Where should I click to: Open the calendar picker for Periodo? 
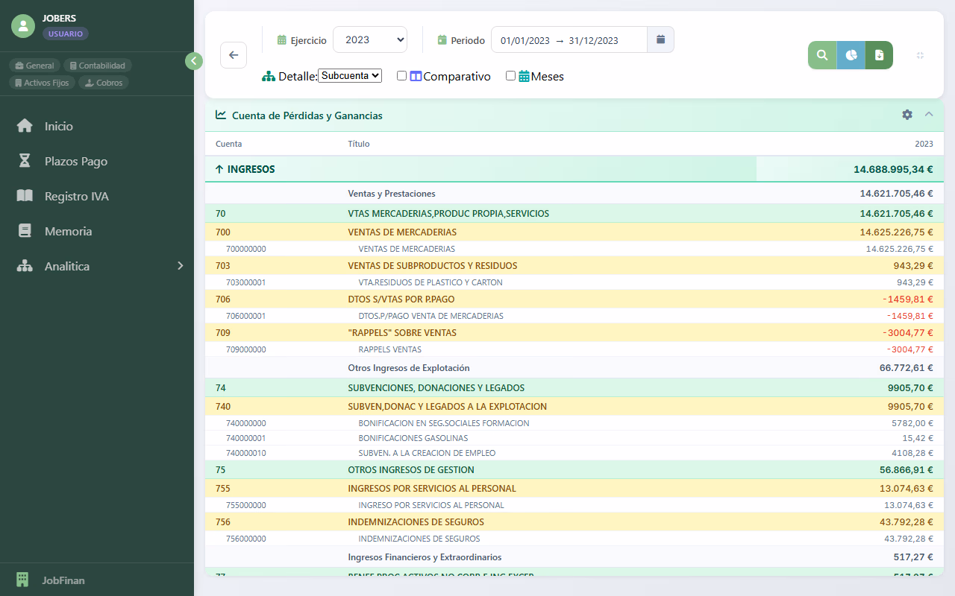click(x=660, y=39)
